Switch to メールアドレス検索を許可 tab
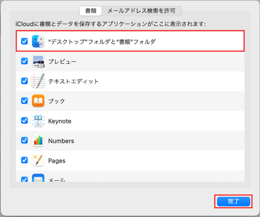Viewport: 260px width, 217px height. (142, 11)
